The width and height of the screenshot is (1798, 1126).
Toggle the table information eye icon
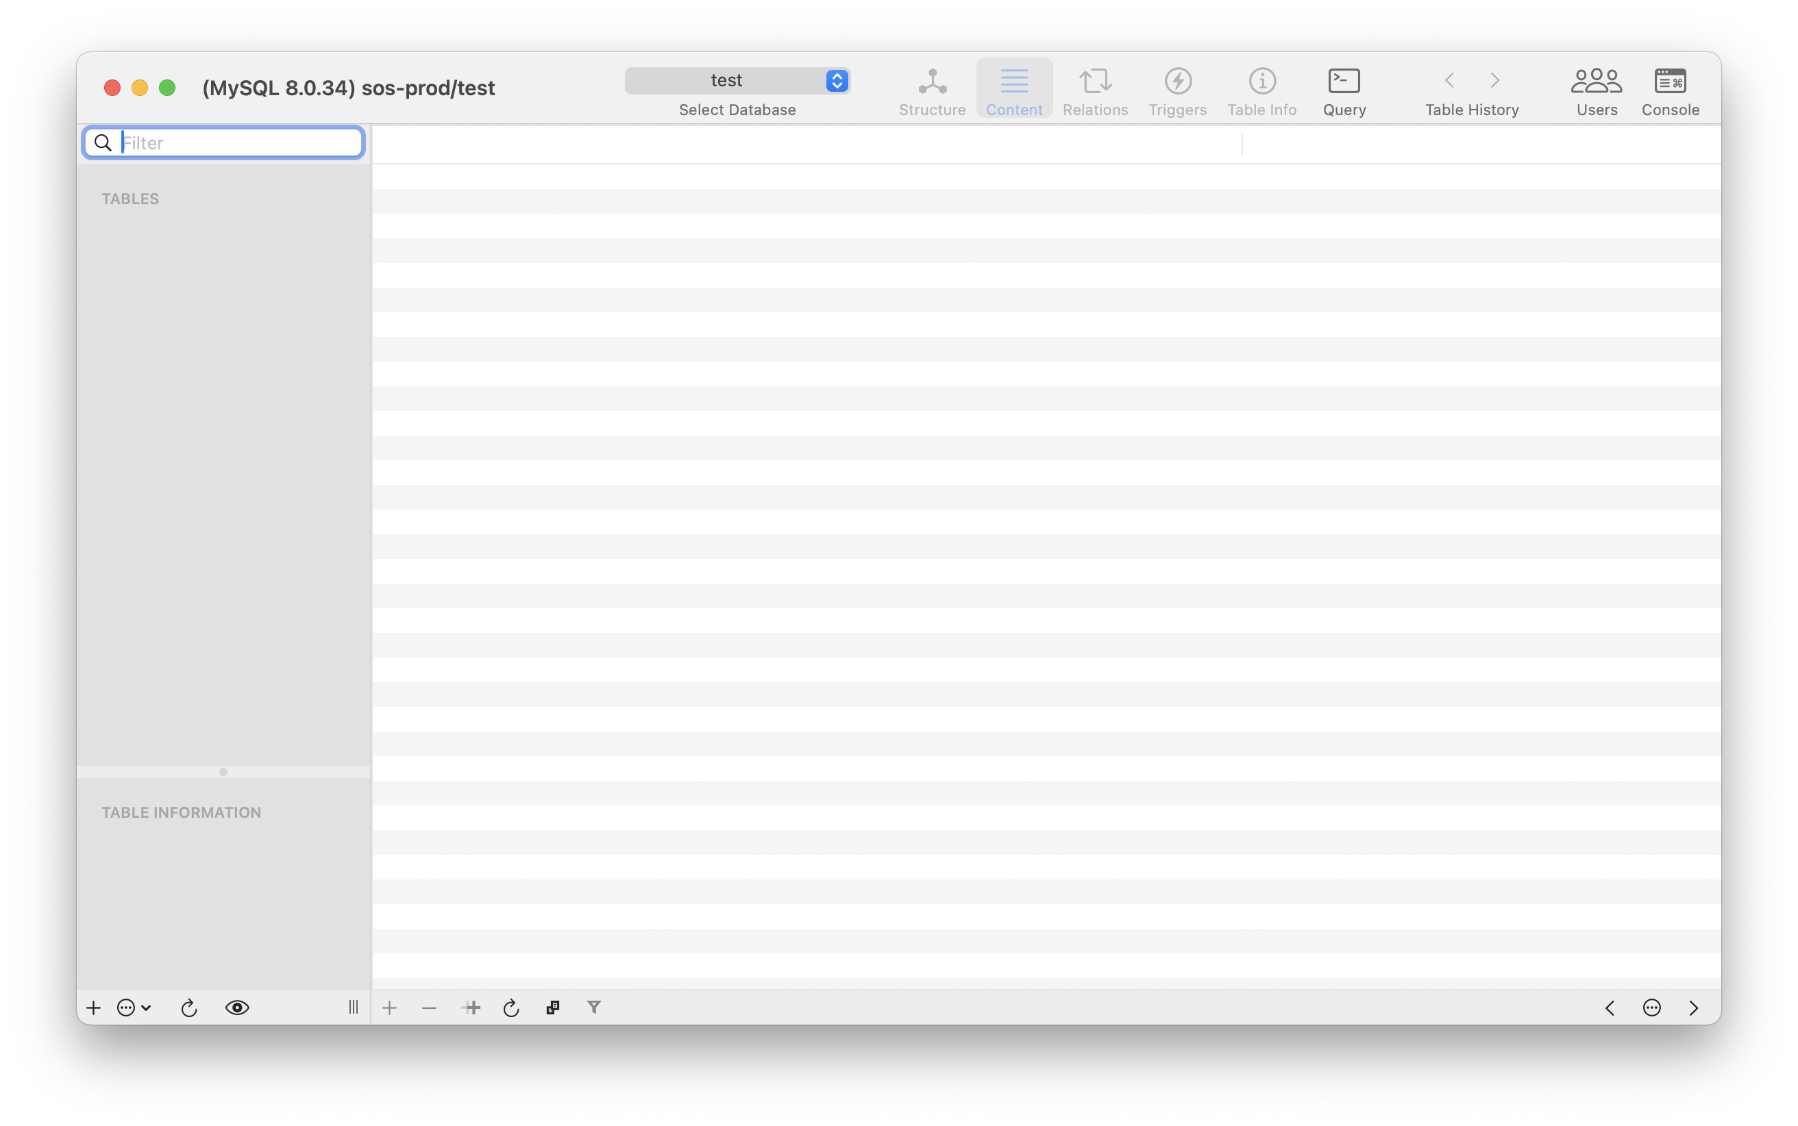(x=237, y=1008)
